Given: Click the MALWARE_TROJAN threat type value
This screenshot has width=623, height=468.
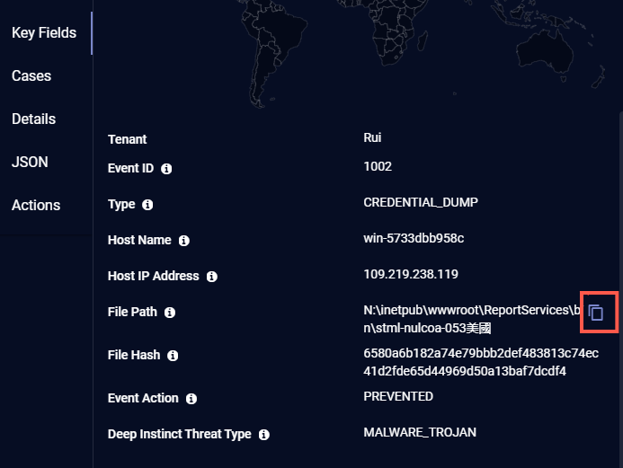Looking at the screenshot, I should click(x=420, y=432).
